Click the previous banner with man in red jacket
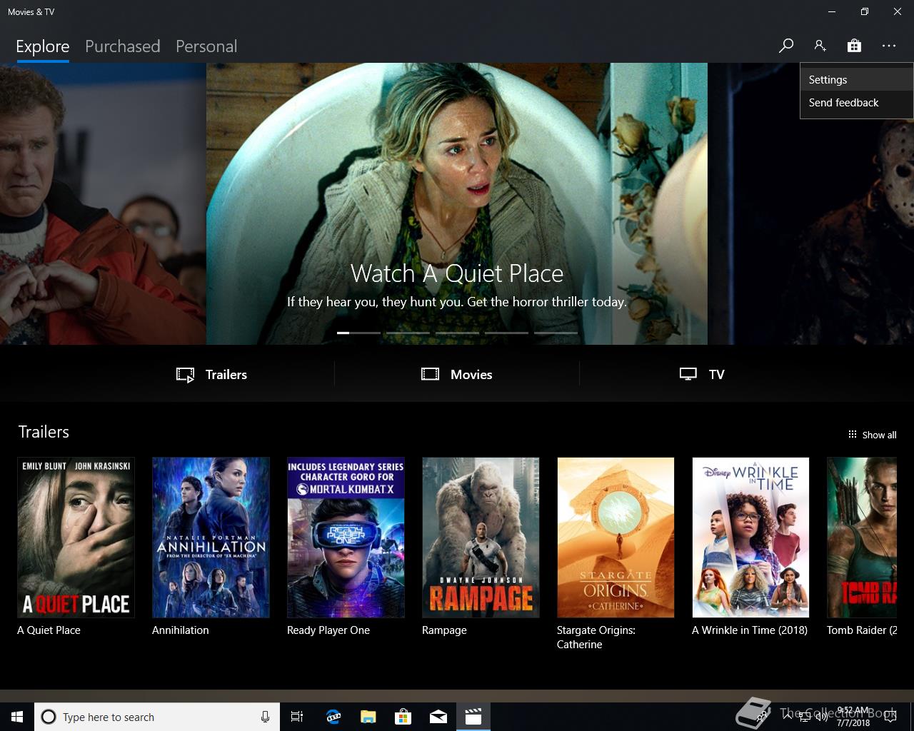The height and width of the screenshot is (731, 914). pyautogui.click(x=103, y=203)
